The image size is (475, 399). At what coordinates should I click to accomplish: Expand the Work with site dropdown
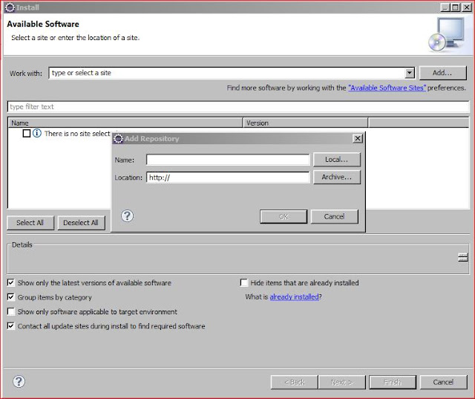coord(409,73)
